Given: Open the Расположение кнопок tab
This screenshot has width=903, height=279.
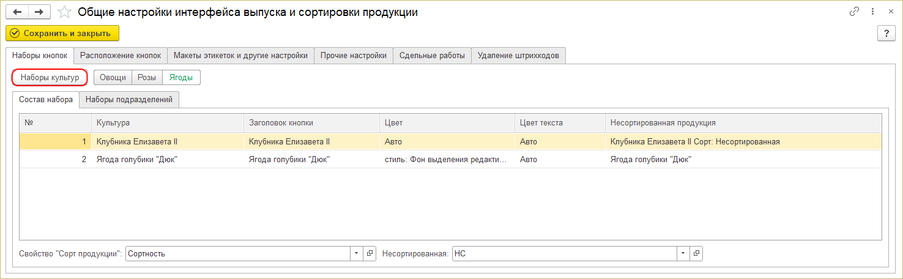Looking at the screenshot, I should click(121, 56).
